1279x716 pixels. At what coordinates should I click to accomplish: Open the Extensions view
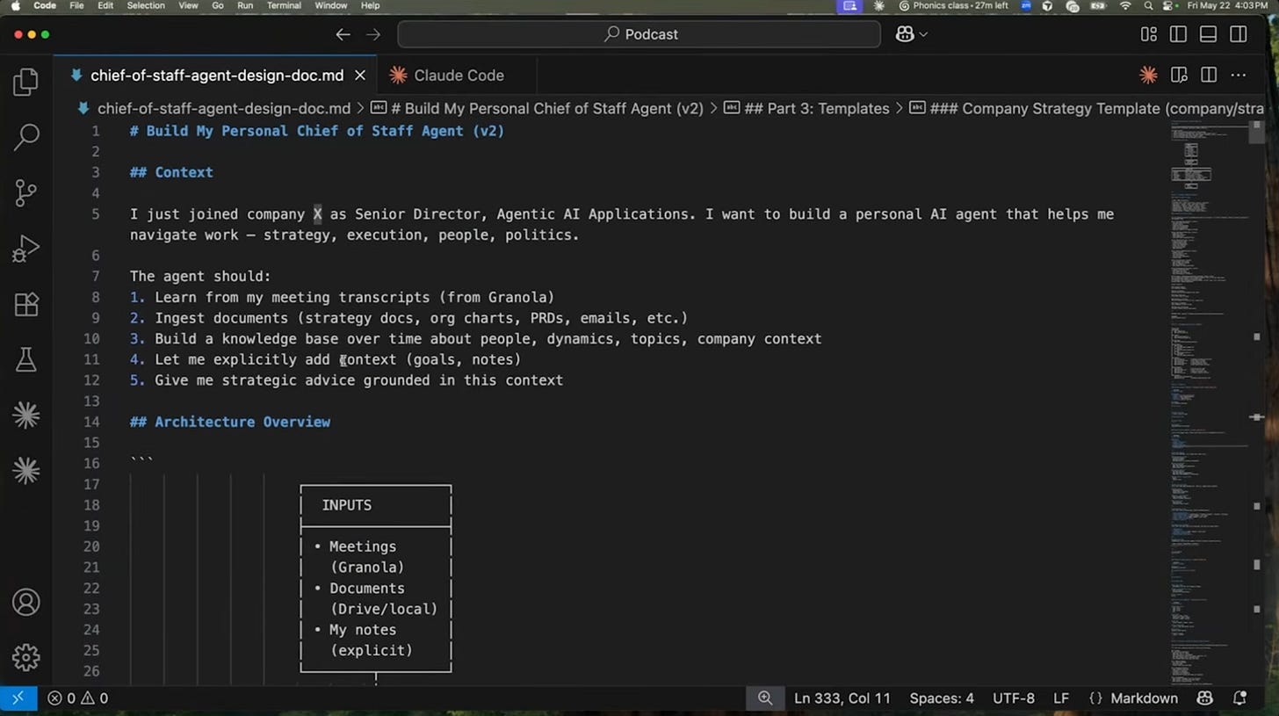pos(26,305)
